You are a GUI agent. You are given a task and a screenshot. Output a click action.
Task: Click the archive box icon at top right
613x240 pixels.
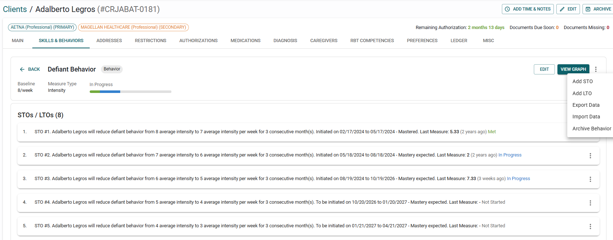click(x=588, y=9)
